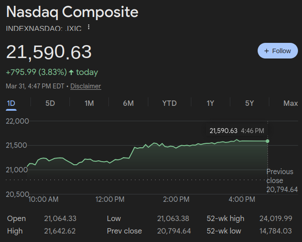View the 1Y chart range
The height and width of the screenshot is (242, 302).
tap(210, 104)
